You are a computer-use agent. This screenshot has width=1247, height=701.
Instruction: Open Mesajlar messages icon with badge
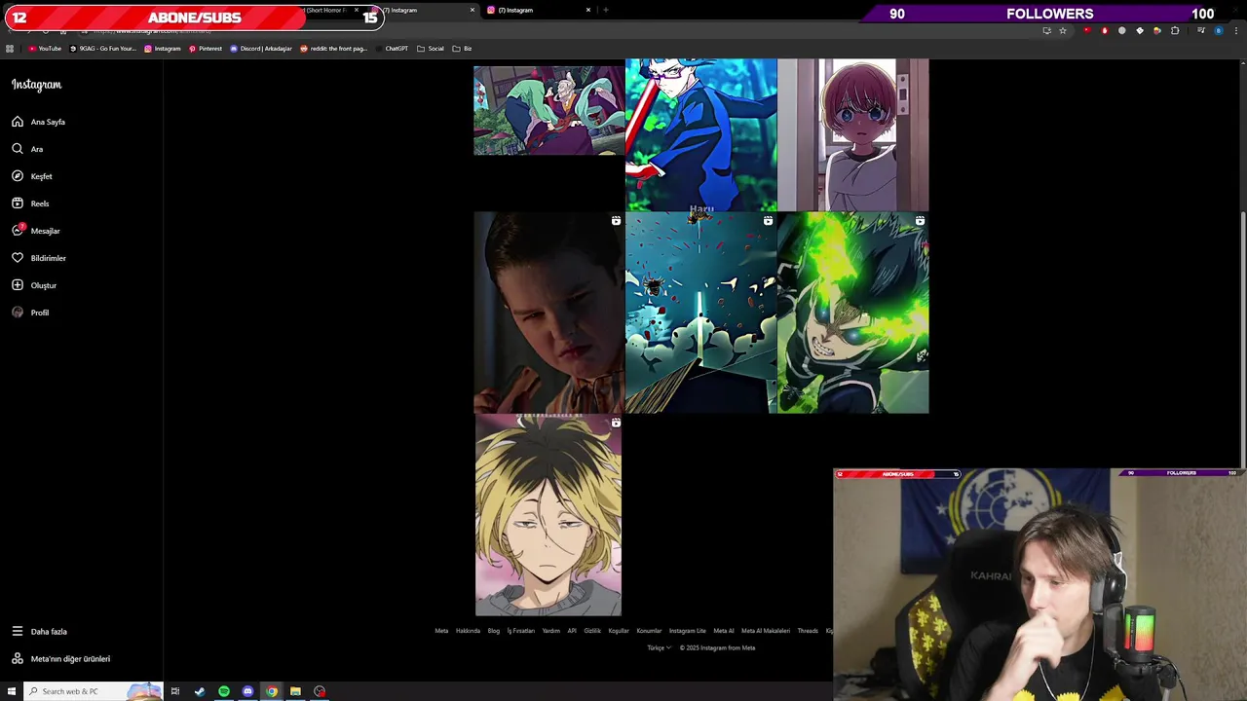18,231
